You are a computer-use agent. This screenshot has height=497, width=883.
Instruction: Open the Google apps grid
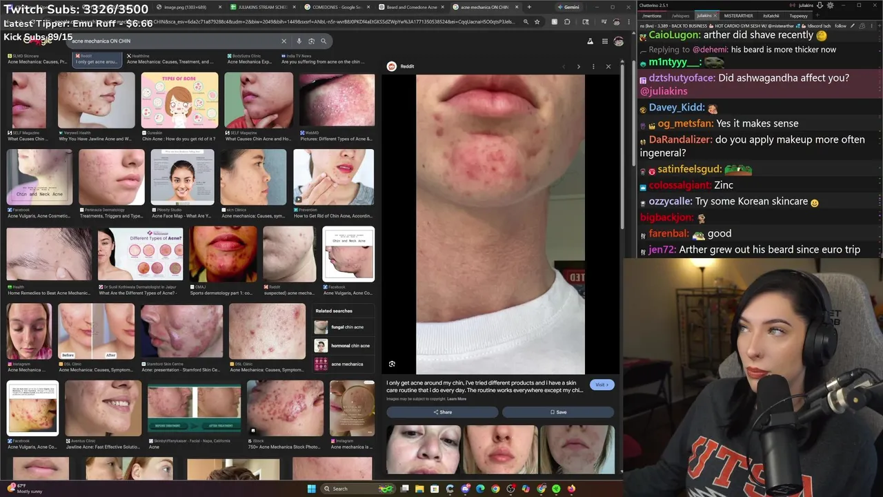605,41
